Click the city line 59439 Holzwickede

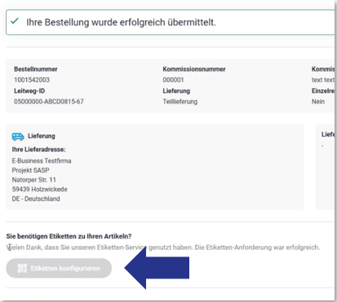[x=39, y=190]
